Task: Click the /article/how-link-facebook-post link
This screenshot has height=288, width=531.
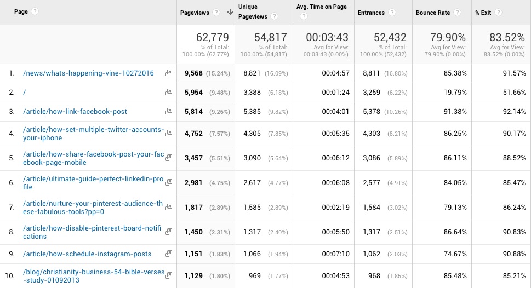Action: 75,112
